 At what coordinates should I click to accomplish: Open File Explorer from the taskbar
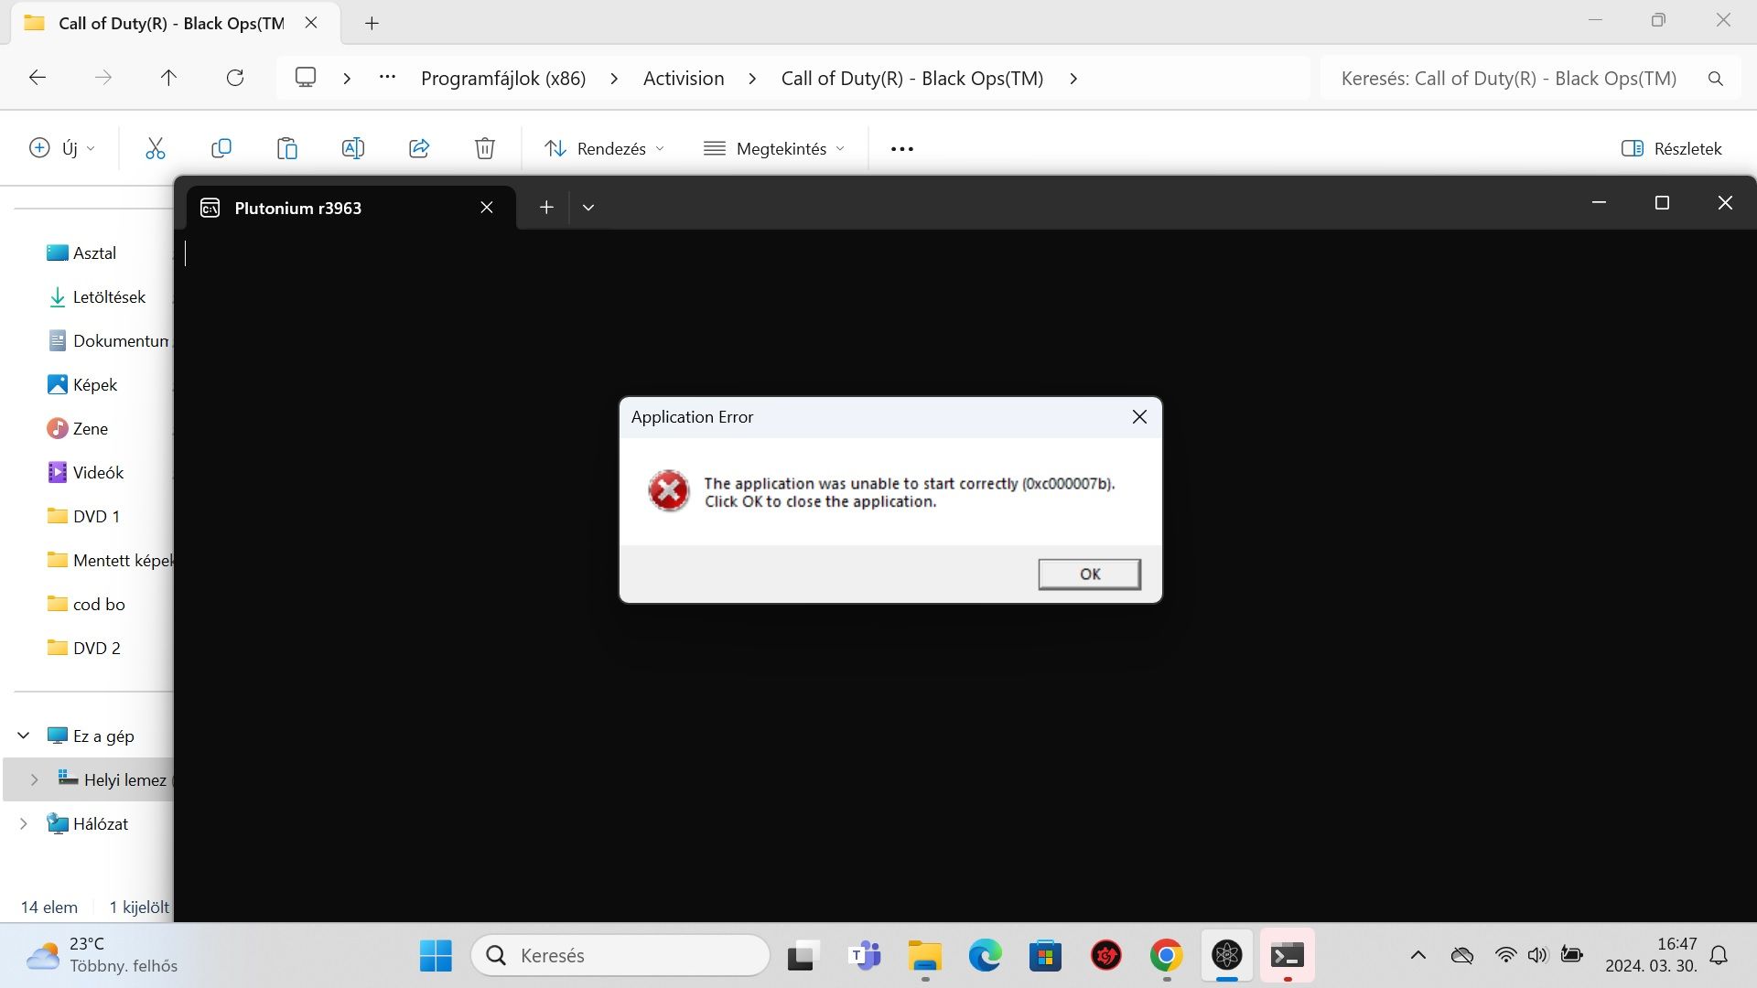(x=924, y=956)
